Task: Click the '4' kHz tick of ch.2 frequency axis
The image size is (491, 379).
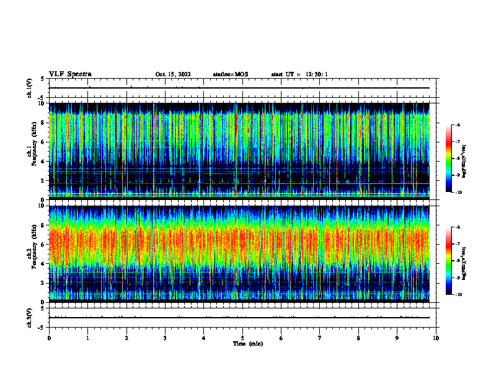Action: 43,264
